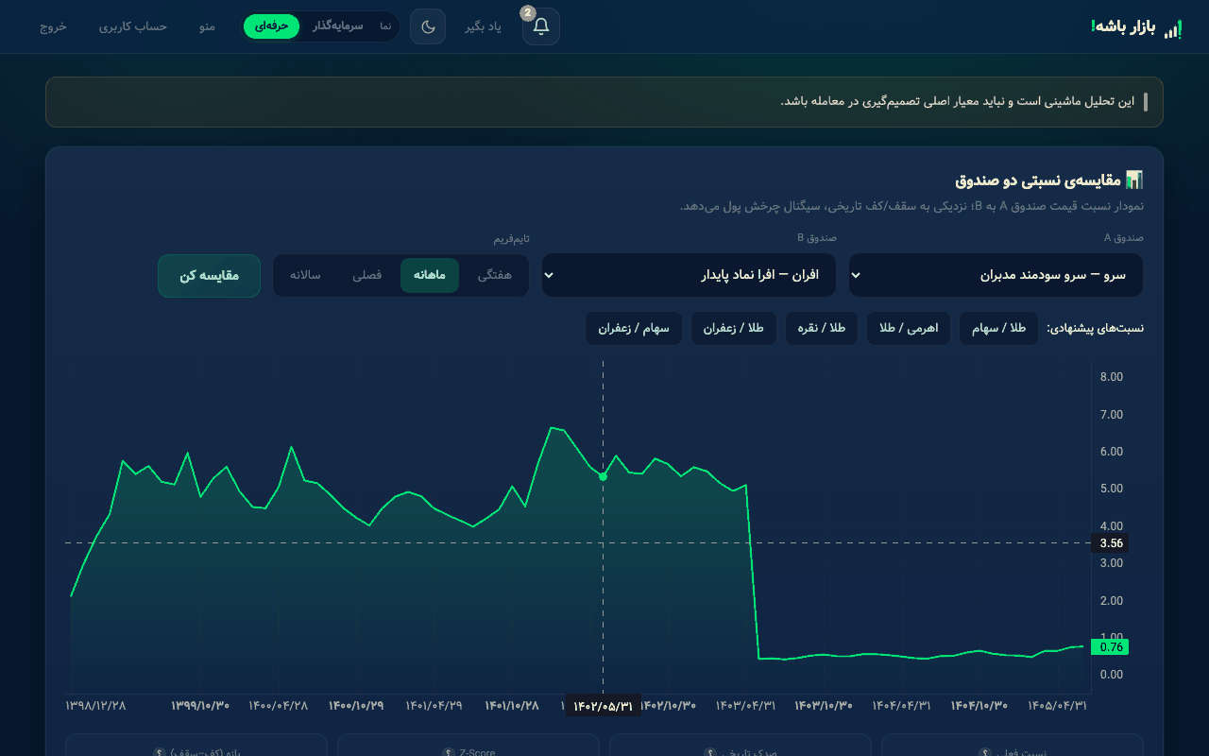Viewport: 1209px width, 756px height.
Task: Open the صندوق A dropdown showing سرو
Action: (996, 275)
